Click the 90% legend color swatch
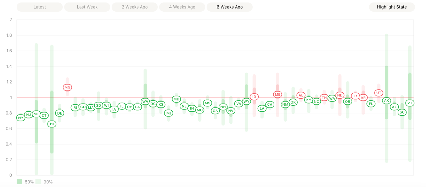The width and height of the screenshot is (426, 187). coord(38,182)
